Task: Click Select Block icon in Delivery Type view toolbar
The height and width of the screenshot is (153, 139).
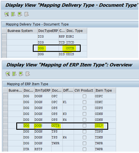Action: [20, 14]
